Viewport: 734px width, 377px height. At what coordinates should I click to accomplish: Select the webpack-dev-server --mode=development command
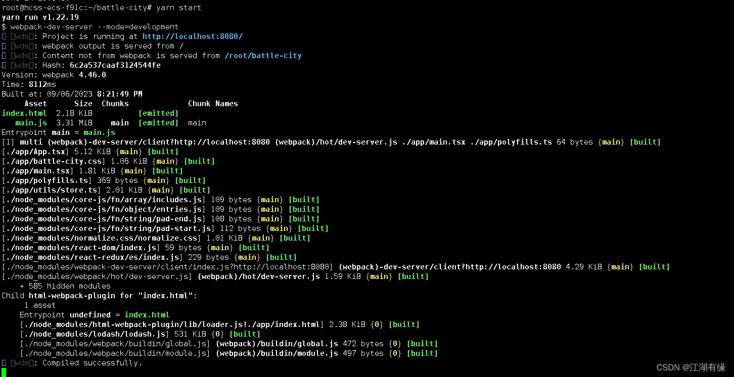click(x=95, y=27)
